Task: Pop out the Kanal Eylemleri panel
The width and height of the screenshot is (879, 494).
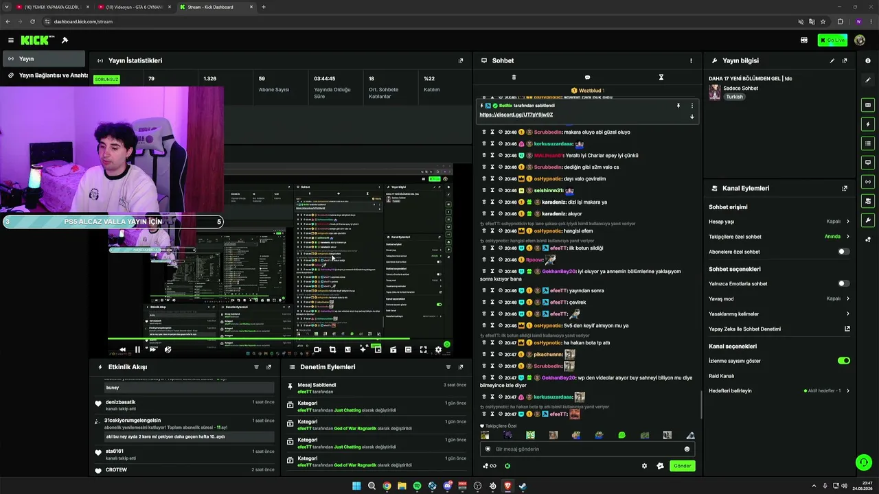Action: 845,188
